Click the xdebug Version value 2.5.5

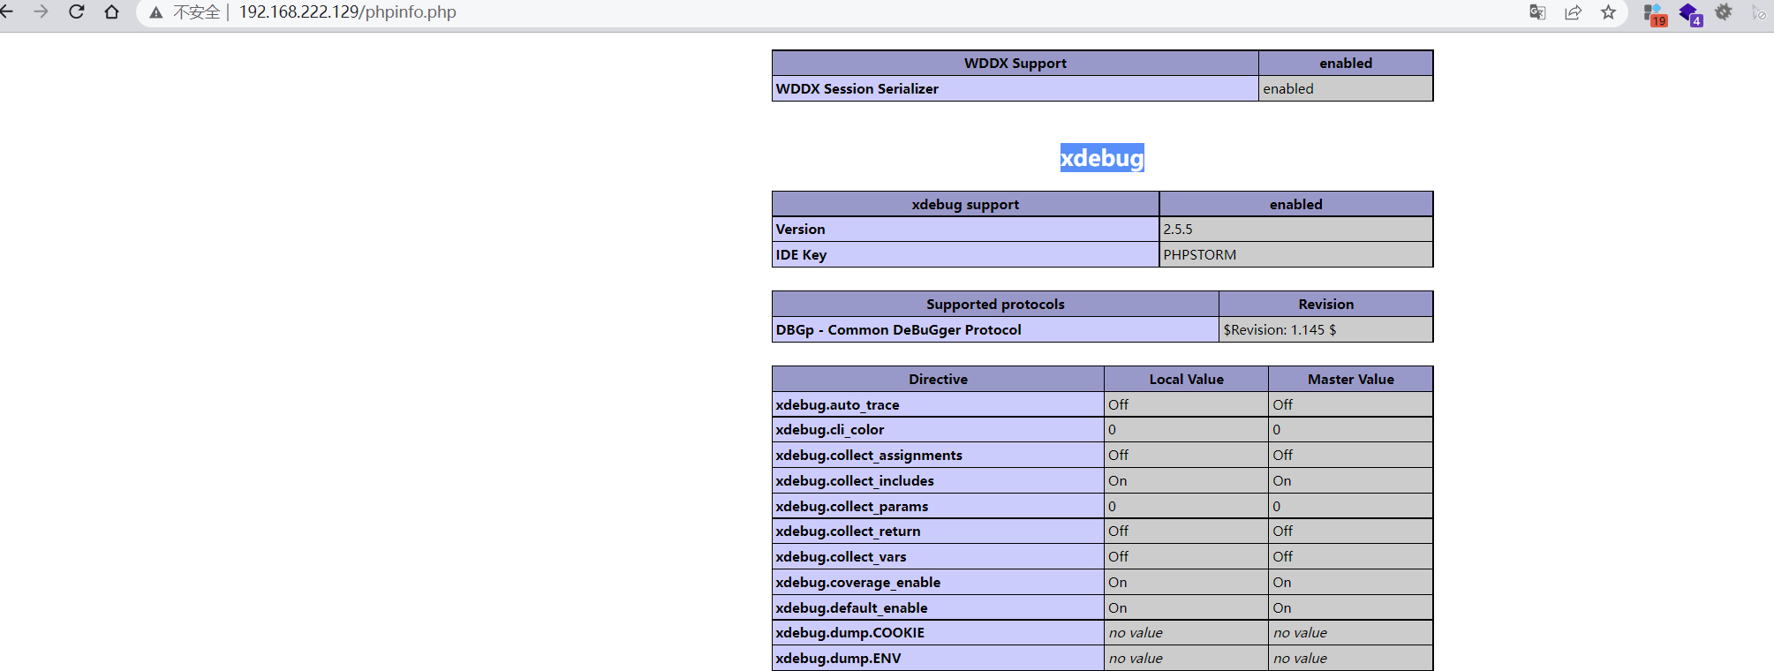[1178, 229]
